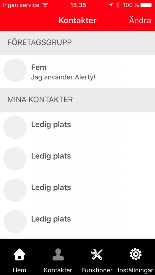Tap the MINA KONTAKTER section header

point(77,100)
